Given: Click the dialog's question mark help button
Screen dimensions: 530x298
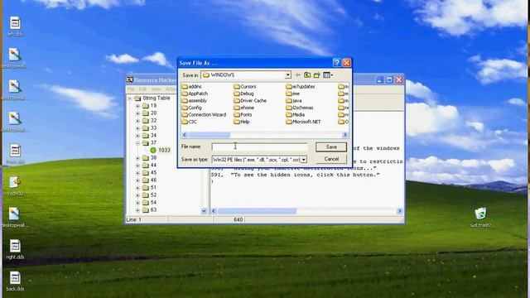Looking at the screenshot, I should [x=336, y=63].
